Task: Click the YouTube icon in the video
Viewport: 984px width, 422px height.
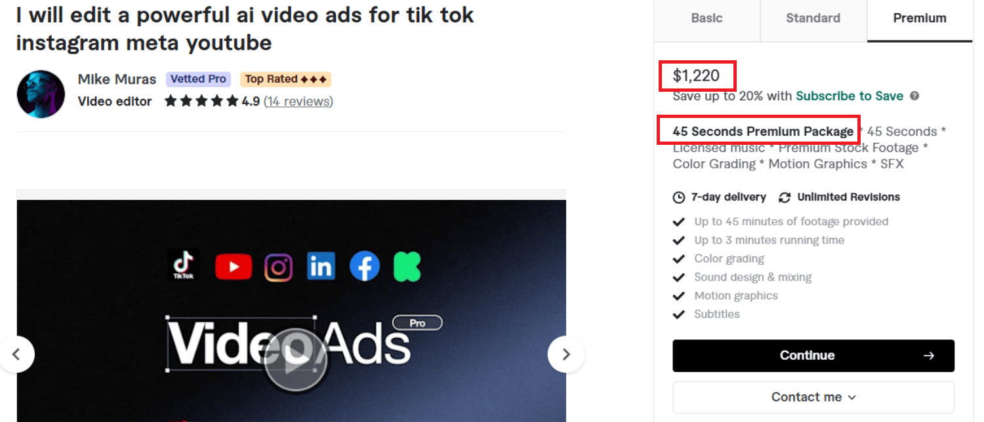Action: click(233, 266)
